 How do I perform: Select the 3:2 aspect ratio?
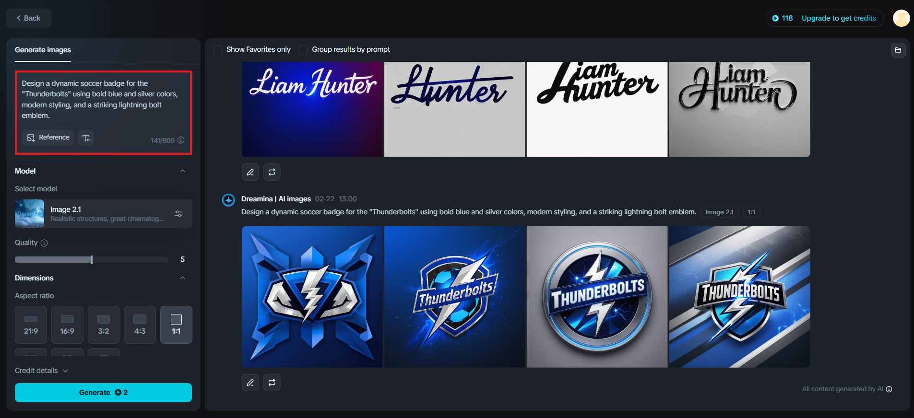coord(104,325)
